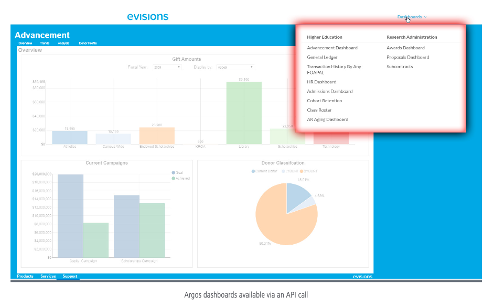
Task: Switch to the Trends tab
Action: [45, 43]
